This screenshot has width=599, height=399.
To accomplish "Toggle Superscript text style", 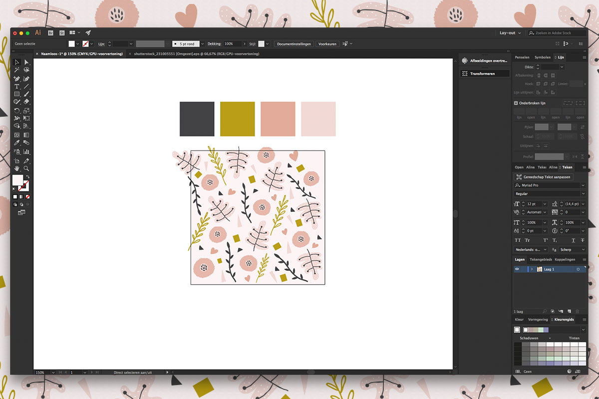I will point(546,240).
